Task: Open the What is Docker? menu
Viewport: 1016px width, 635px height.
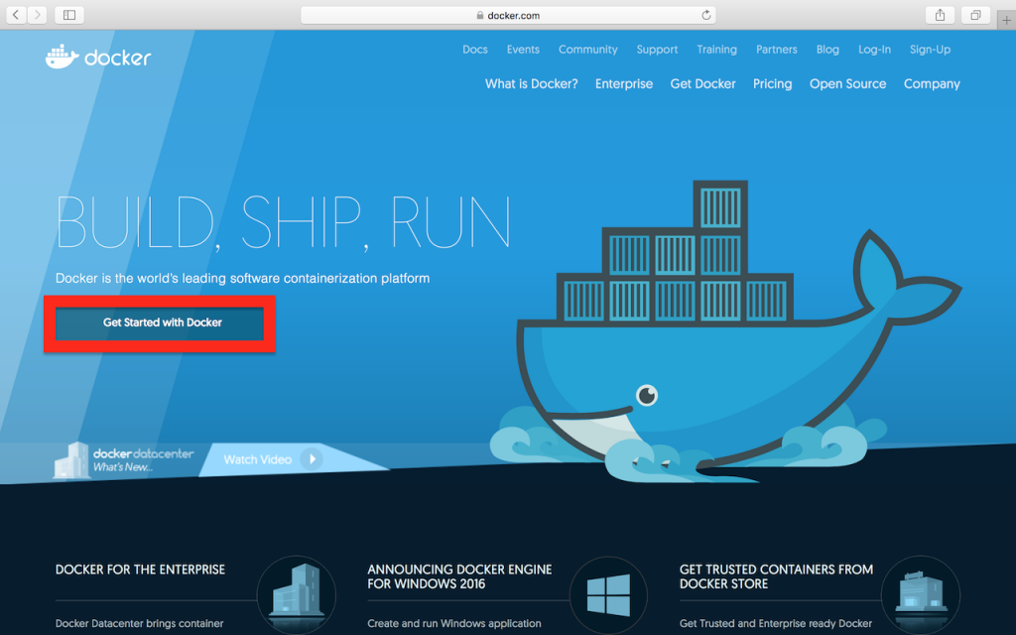Action: pos(532,83)
